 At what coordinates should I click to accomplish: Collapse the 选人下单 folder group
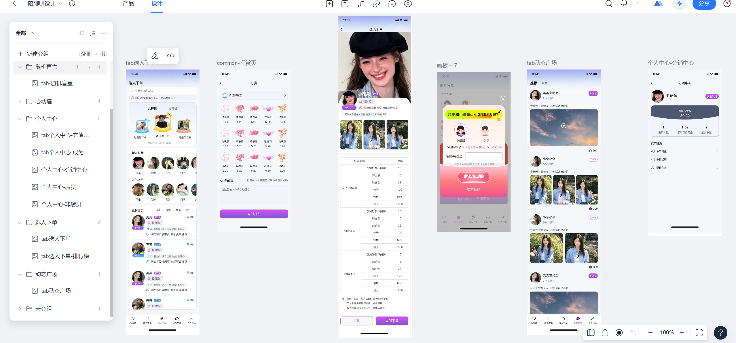pyautogui.click(x=19, y=222)
